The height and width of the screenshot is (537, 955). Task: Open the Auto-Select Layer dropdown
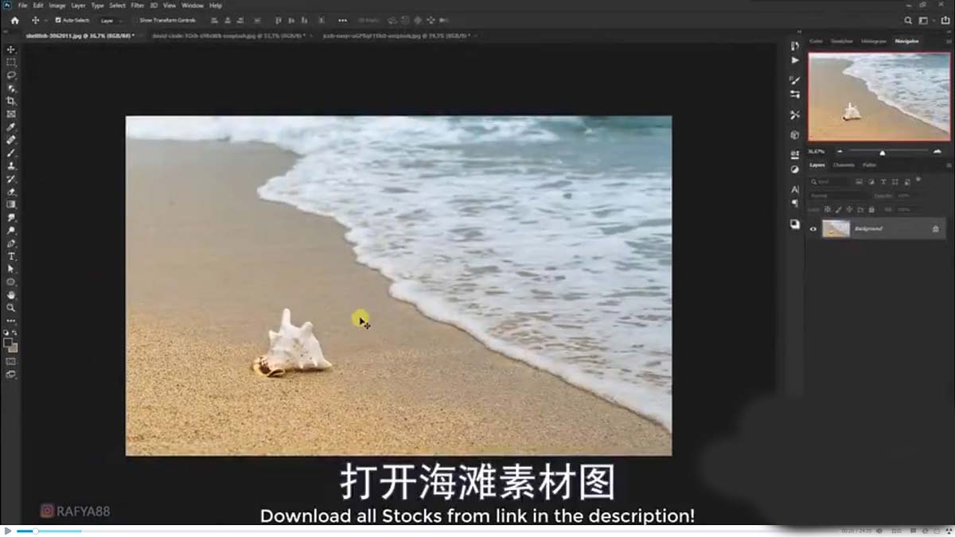click(x=112, y=21)
